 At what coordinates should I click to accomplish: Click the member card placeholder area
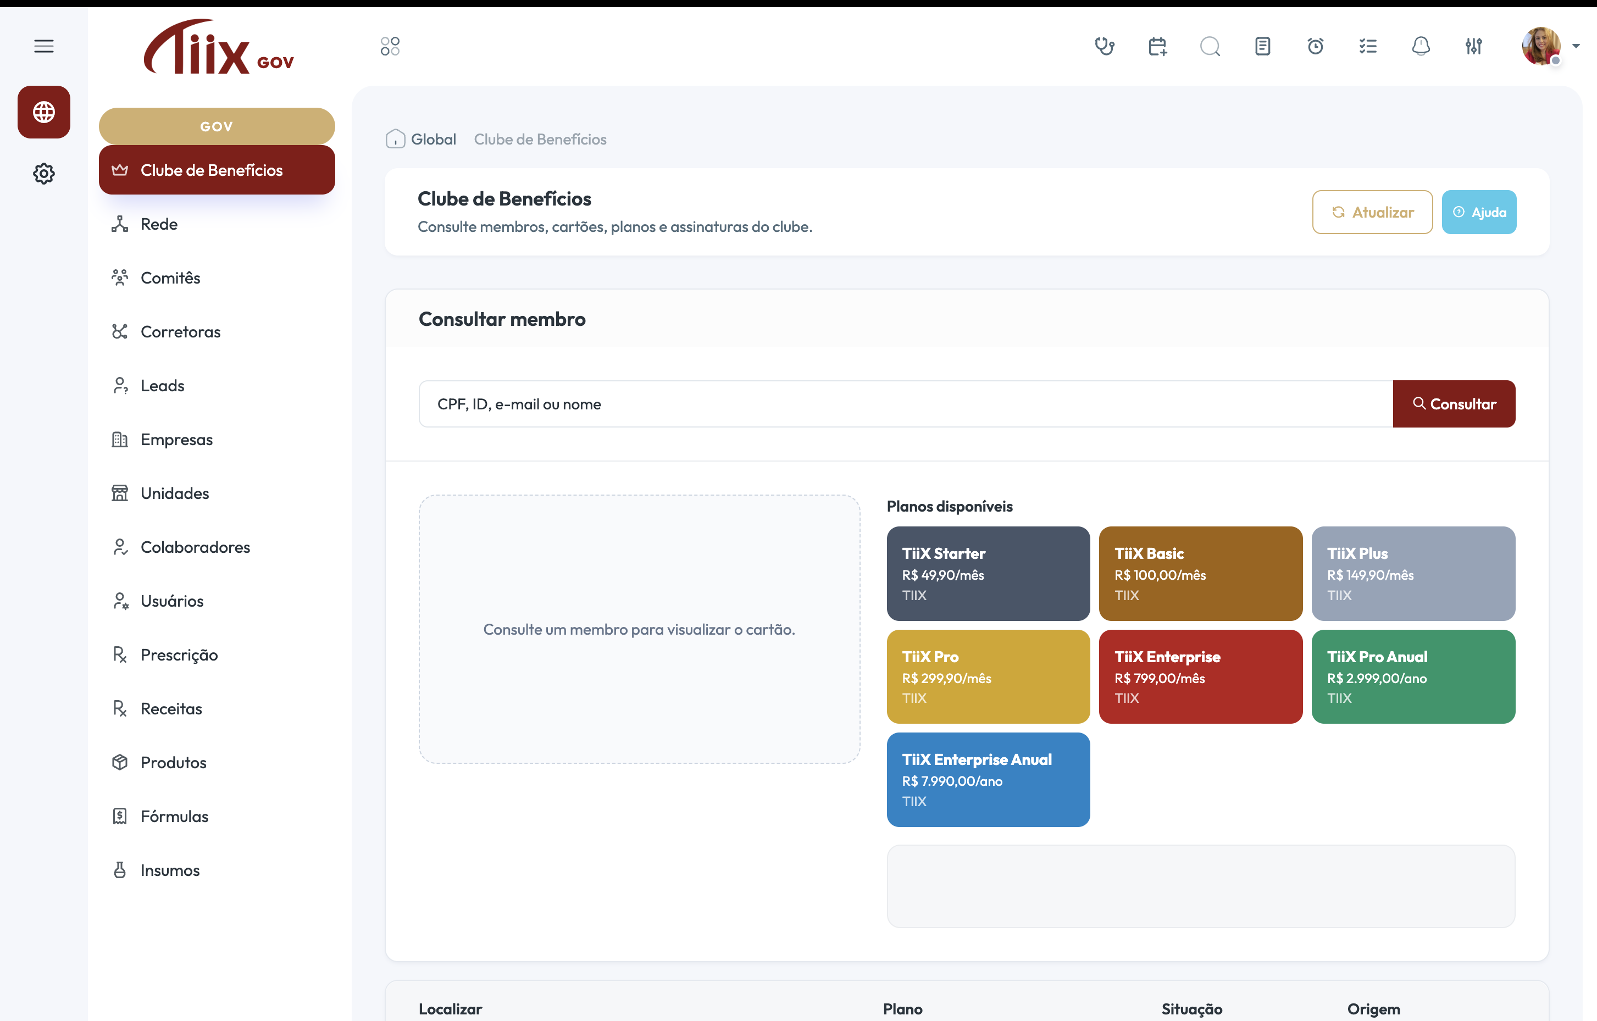(x=639, y=629)
